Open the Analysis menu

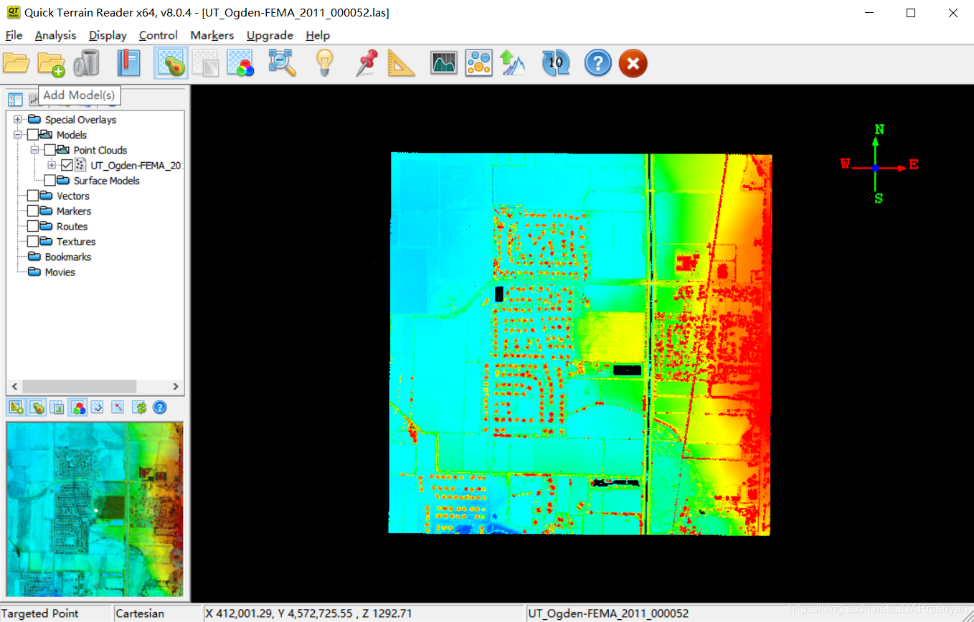point(55,35)
